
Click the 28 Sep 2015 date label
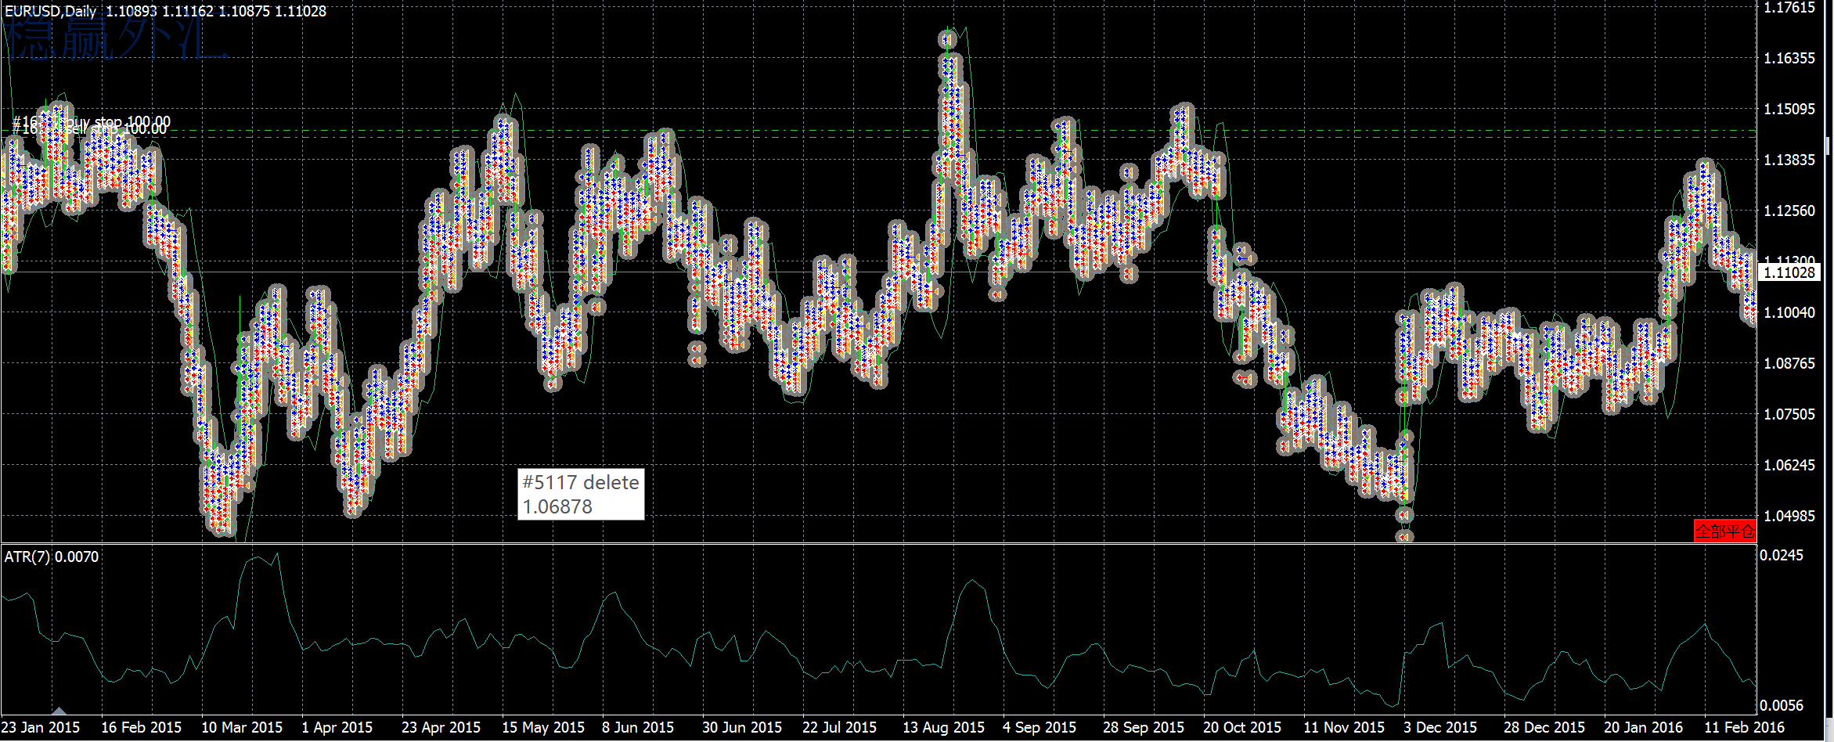pos(1144,727)
